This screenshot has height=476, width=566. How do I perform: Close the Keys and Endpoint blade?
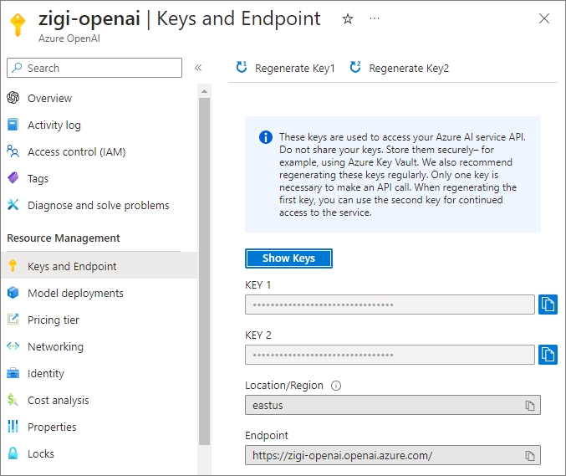(x=543, y=18)
